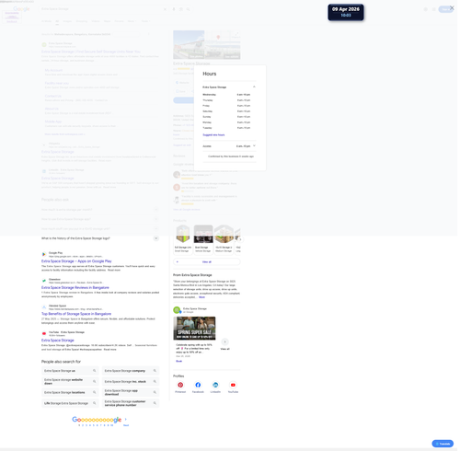Go to the Next results page

(126, 425)
